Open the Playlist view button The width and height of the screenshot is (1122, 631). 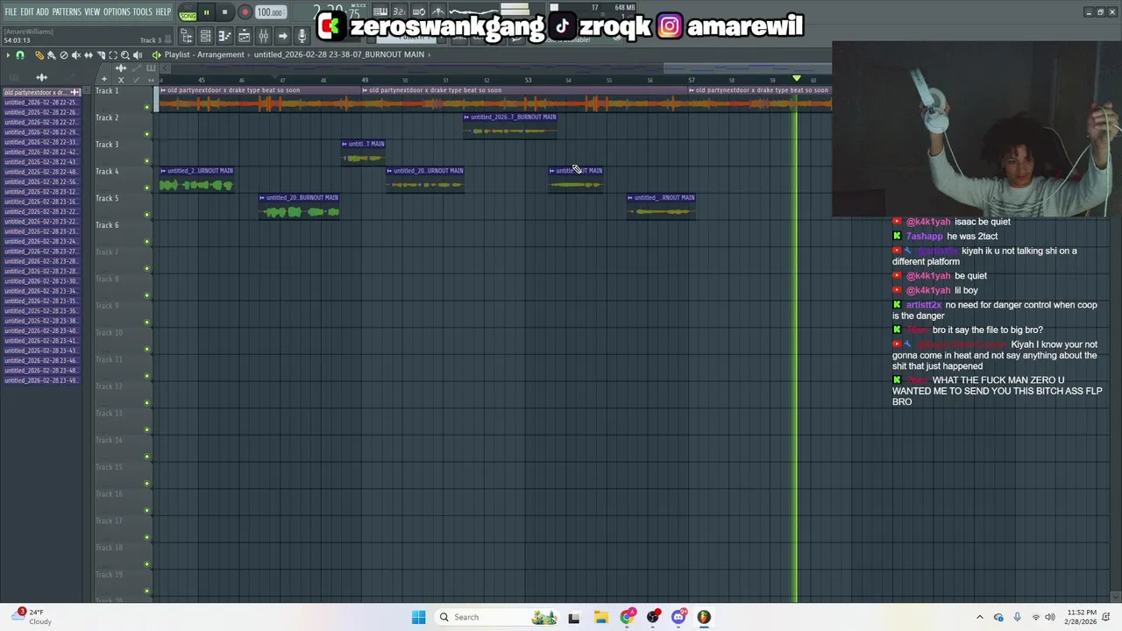185,36
